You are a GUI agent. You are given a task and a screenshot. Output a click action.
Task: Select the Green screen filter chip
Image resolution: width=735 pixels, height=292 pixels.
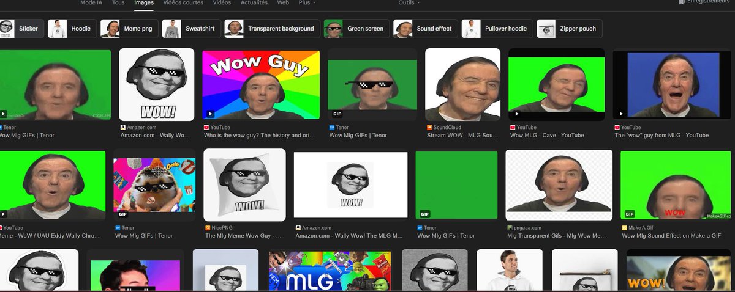[x=356, y=29]
